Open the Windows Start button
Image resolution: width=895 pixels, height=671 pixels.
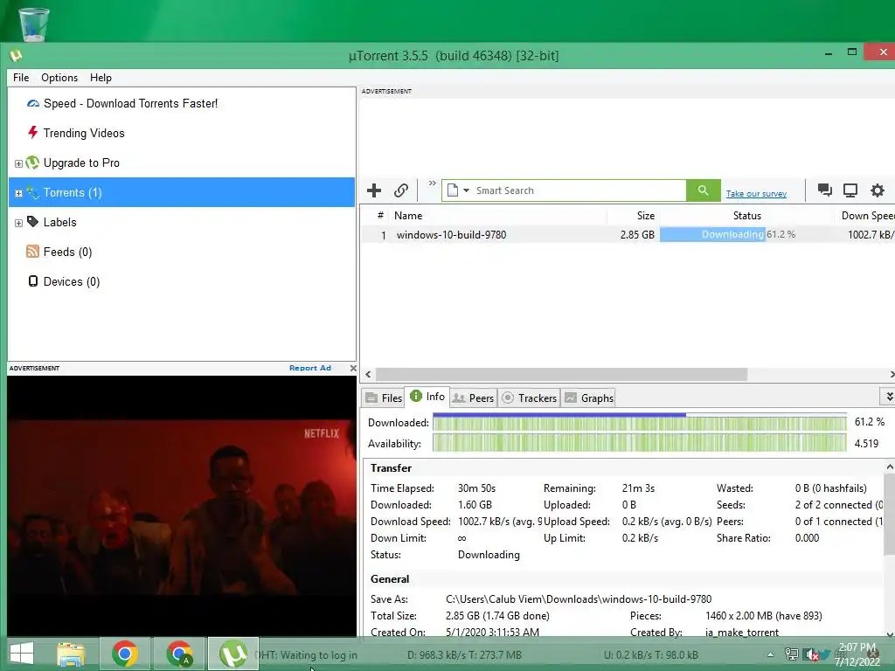(x=22, y=654)
